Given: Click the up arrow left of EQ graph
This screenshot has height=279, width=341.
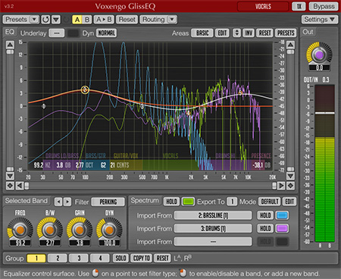Looking at the screenshot, I should tap(10, 45).
